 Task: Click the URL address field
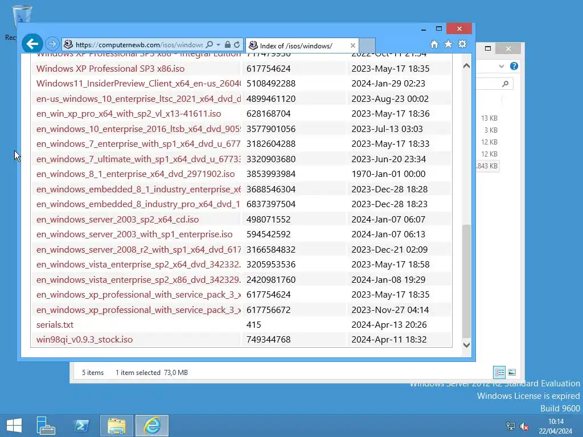point(138,44)
